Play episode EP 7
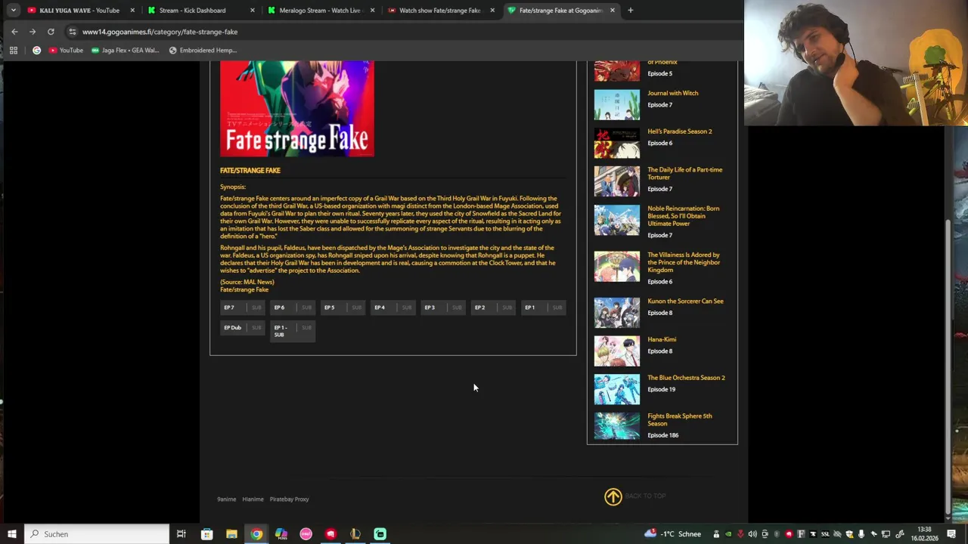Image resolution: width=968 pixels, height=544 pixels. [242, 308]
